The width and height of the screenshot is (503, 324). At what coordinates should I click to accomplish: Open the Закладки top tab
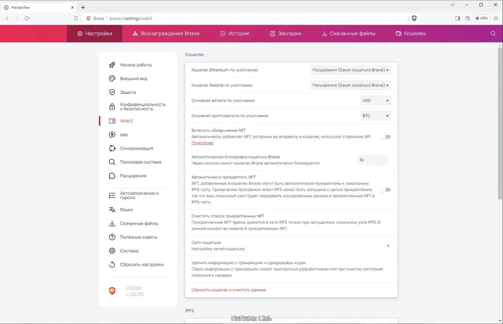coord(285,33)
